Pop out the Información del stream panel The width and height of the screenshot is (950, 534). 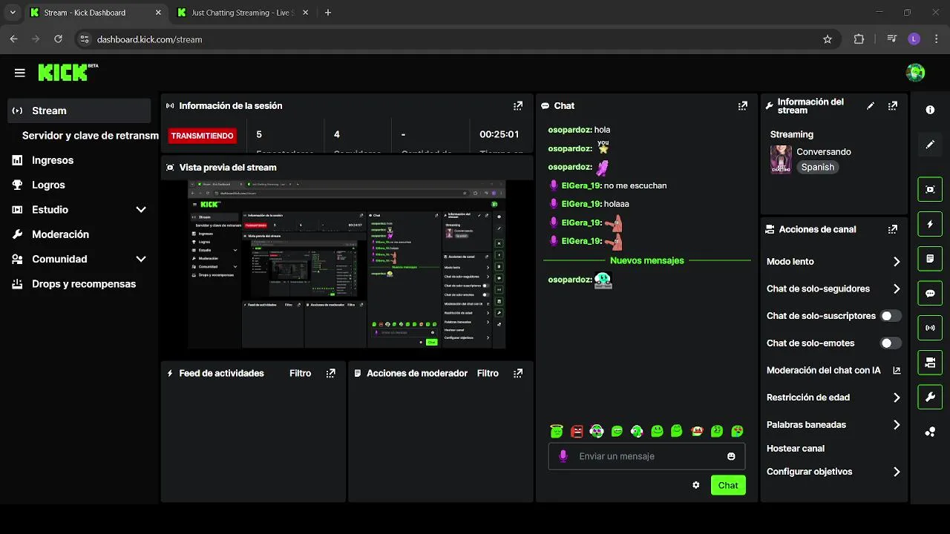tap(893, 106)
